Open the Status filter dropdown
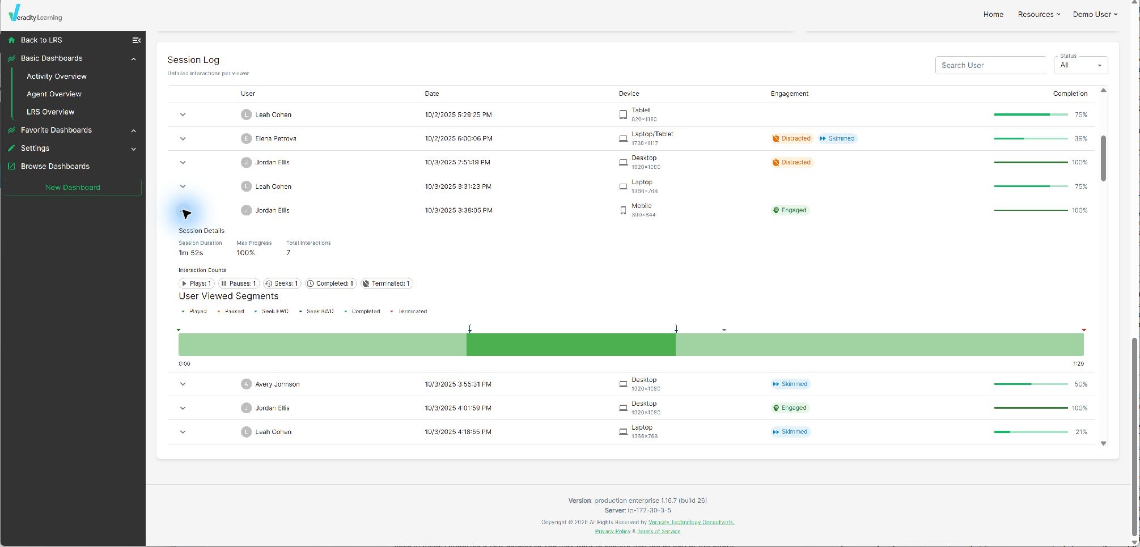The width and height of the screenshot is (1140, 547). click(x=1080, y=65)
